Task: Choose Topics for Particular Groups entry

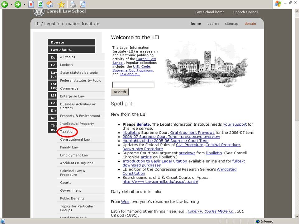Action: (x=81, y=208)
